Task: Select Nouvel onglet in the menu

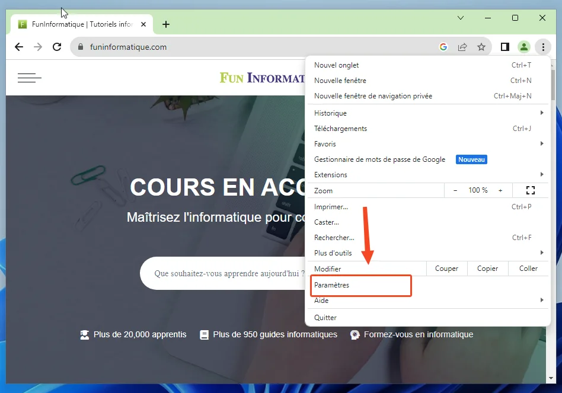Action: (x=427, y=65)
